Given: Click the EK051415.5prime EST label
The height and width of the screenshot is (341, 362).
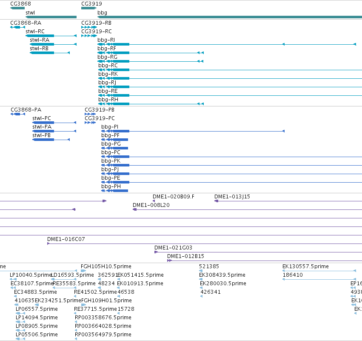Looking at the screenshot, I should 140,275.
